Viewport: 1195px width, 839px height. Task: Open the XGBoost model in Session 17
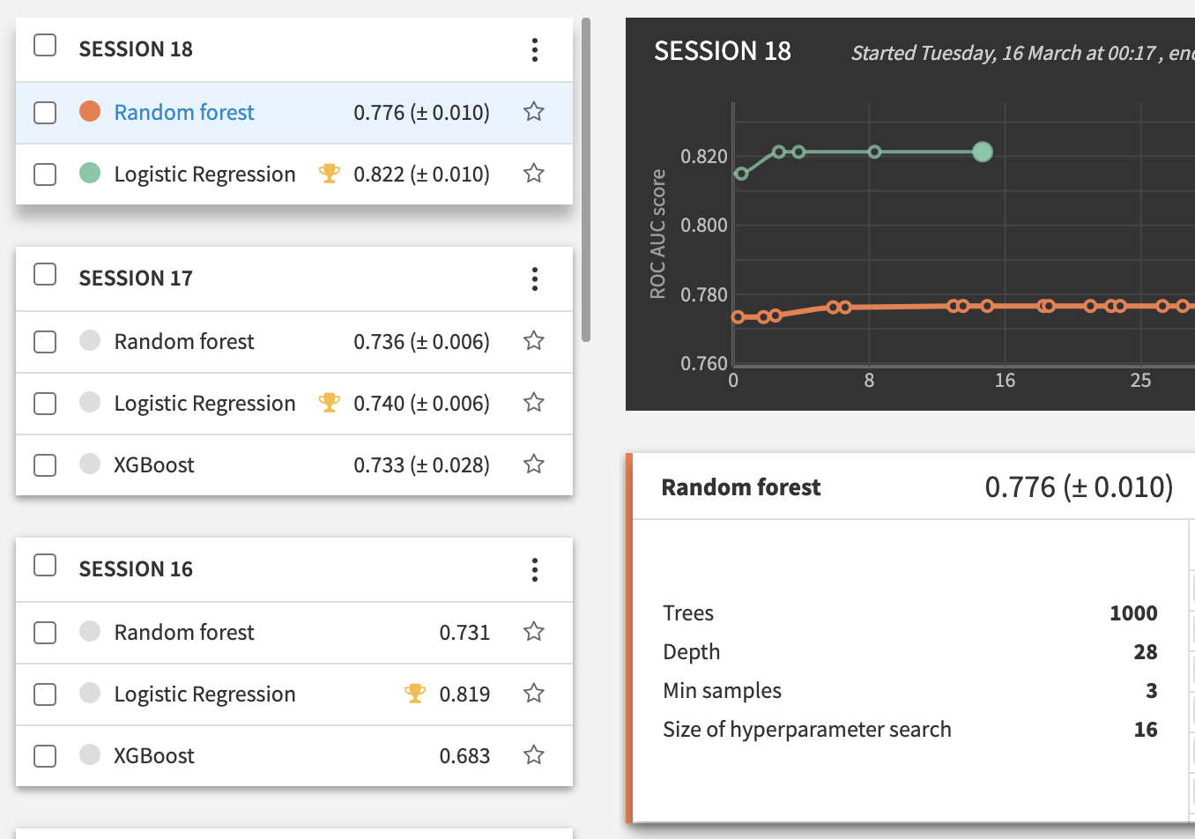click(154, 465)
